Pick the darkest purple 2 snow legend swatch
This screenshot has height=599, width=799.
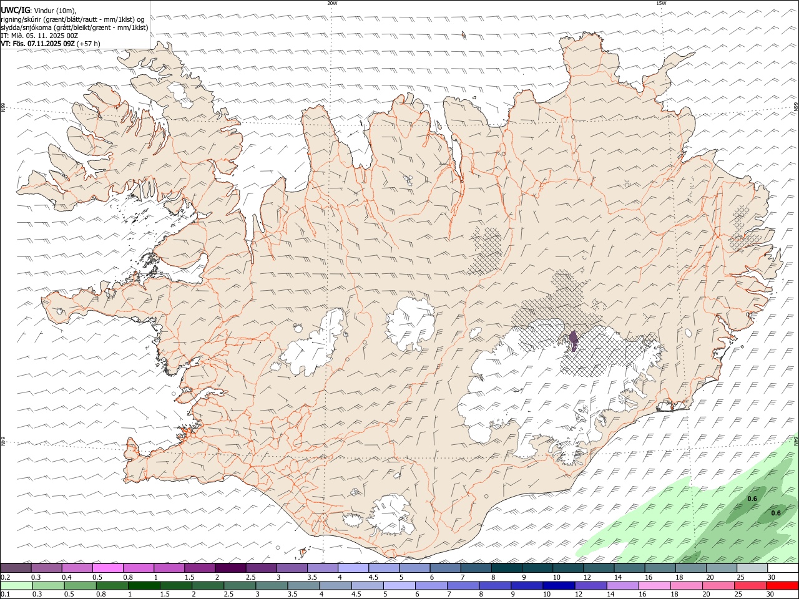[x=230, y=568]
